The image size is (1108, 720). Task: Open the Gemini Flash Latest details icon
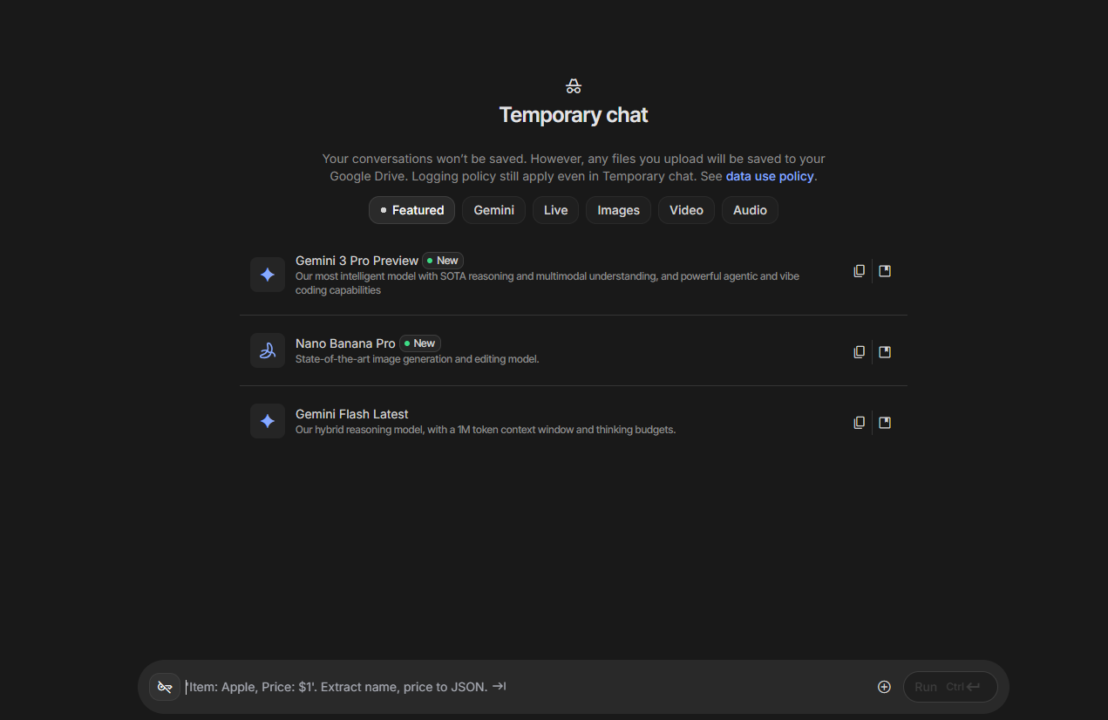(885, 423)
